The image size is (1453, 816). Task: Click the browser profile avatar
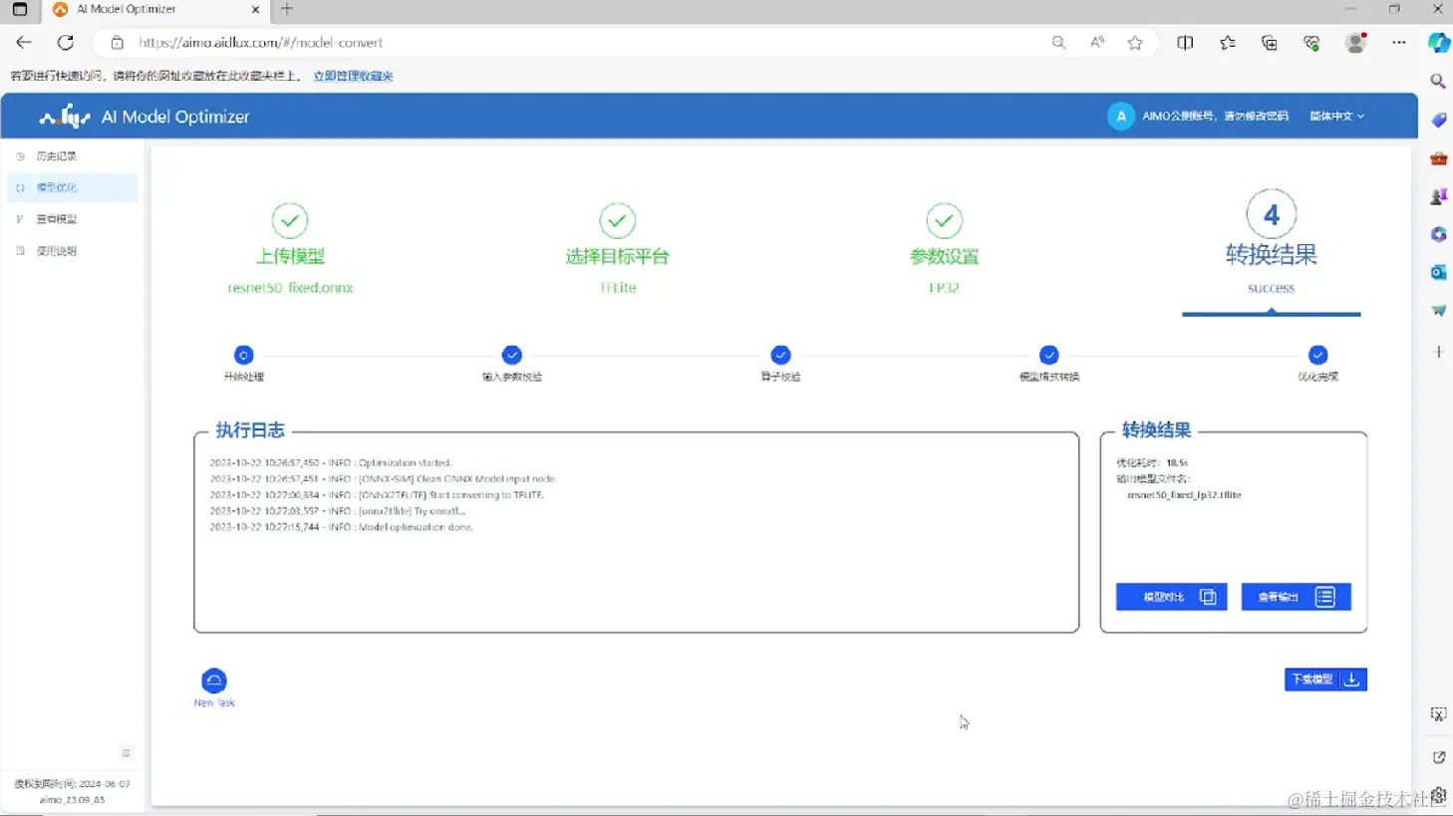coord(1355,43)
